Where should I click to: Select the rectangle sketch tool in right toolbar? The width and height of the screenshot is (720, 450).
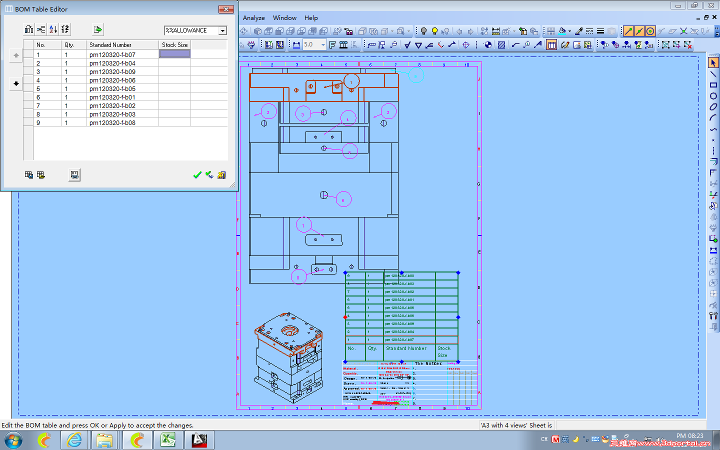click(x=713, y=85)
